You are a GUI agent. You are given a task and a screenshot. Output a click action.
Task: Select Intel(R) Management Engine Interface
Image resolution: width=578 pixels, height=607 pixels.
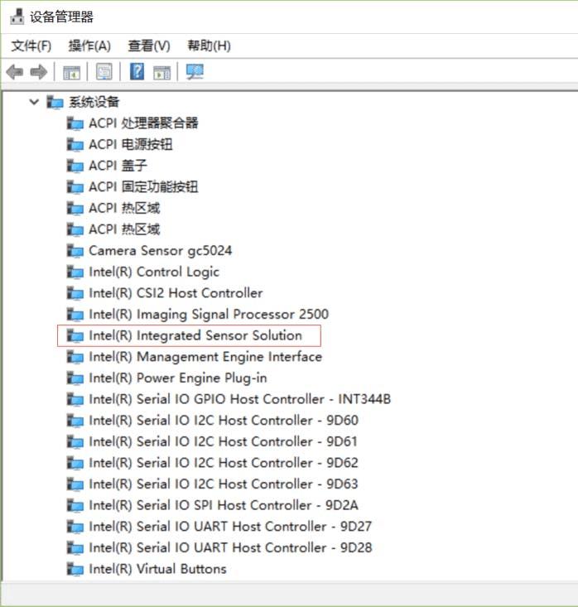point(205,357)
